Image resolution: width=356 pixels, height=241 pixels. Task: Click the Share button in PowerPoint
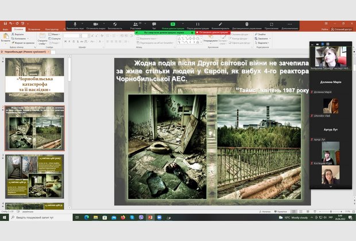pos(343,29)
